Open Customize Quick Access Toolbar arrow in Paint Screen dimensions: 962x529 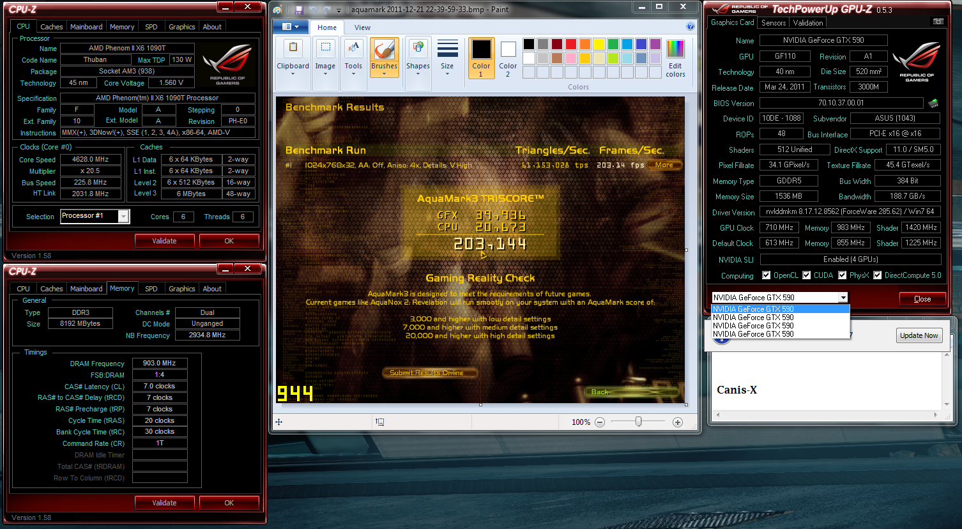tap(339, 10)
